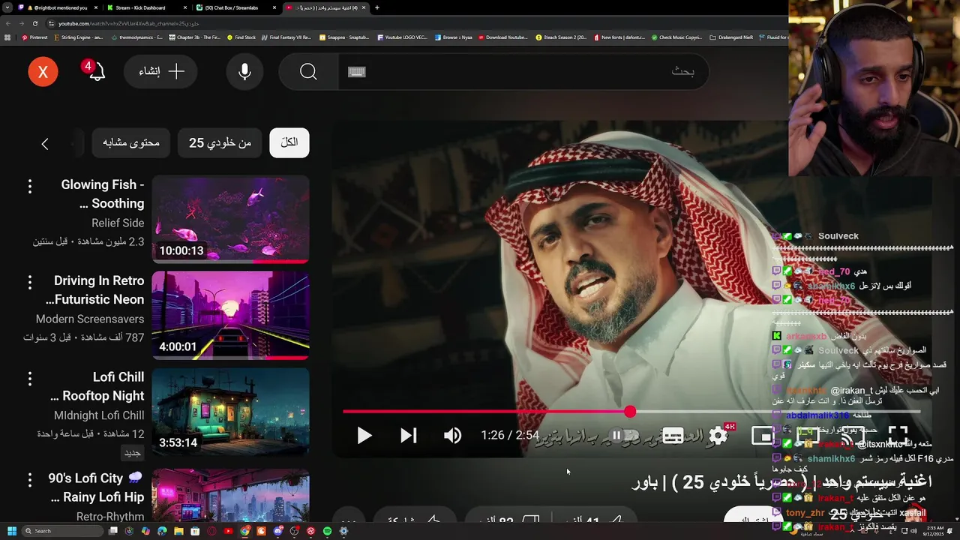Open Lofi Chill Rooftop Night thumbnail
Viewport: 960px width, 540px height.
(230, 411)
